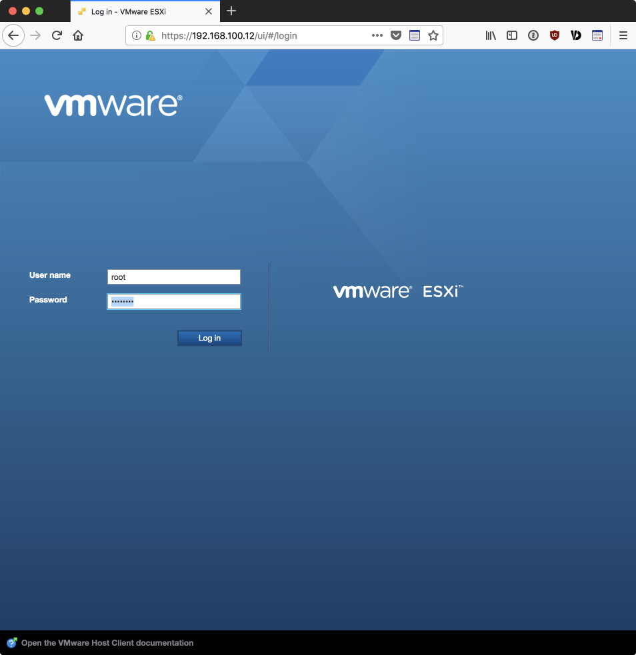Open the Firefox Library icon
636x655 pixels.
(491, 36)
